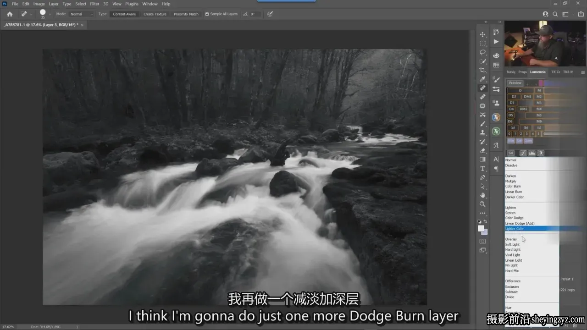587x330 pixels.
Task: Select the Zoom tool
Action: 482,204
